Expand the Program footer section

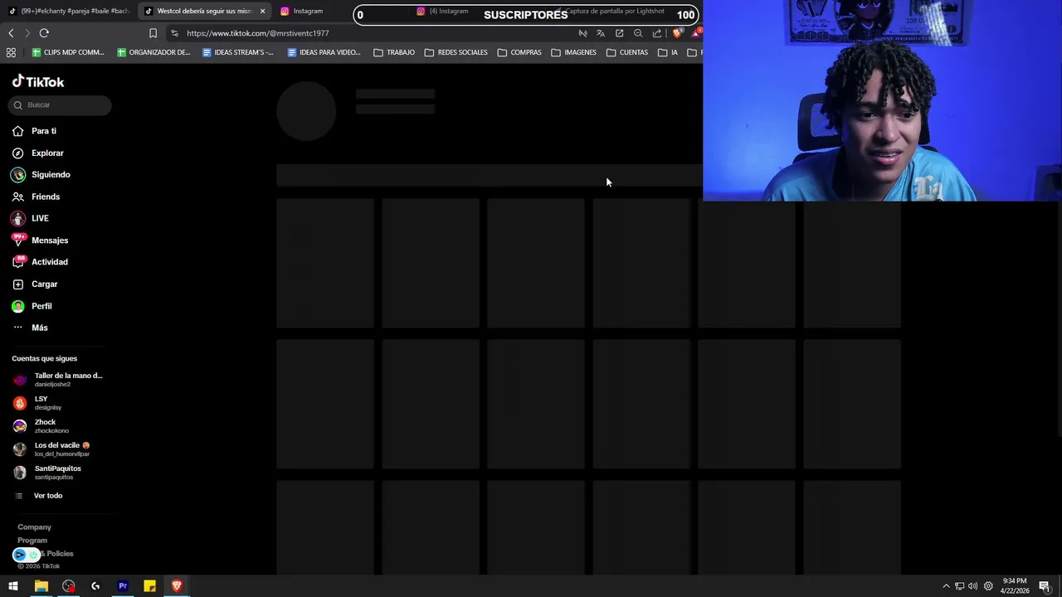tap(32, 541)
